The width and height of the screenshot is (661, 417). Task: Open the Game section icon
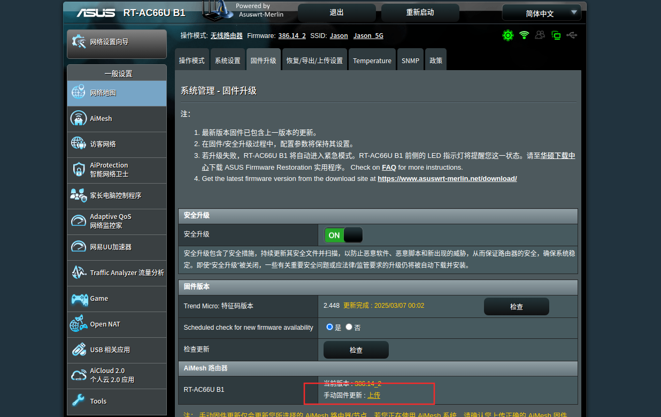pos(79,299)
